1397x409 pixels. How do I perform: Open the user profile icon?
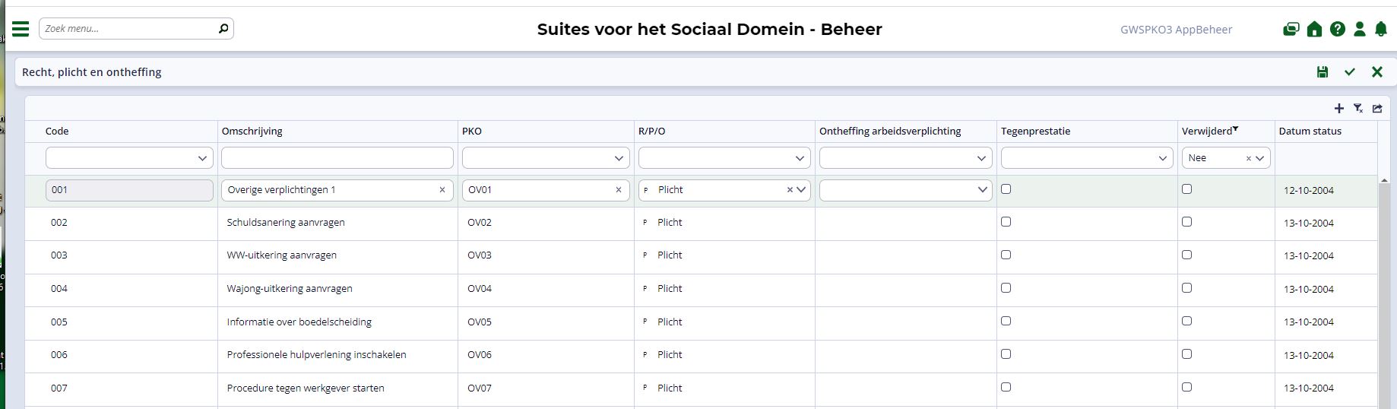coord(1360,30)
